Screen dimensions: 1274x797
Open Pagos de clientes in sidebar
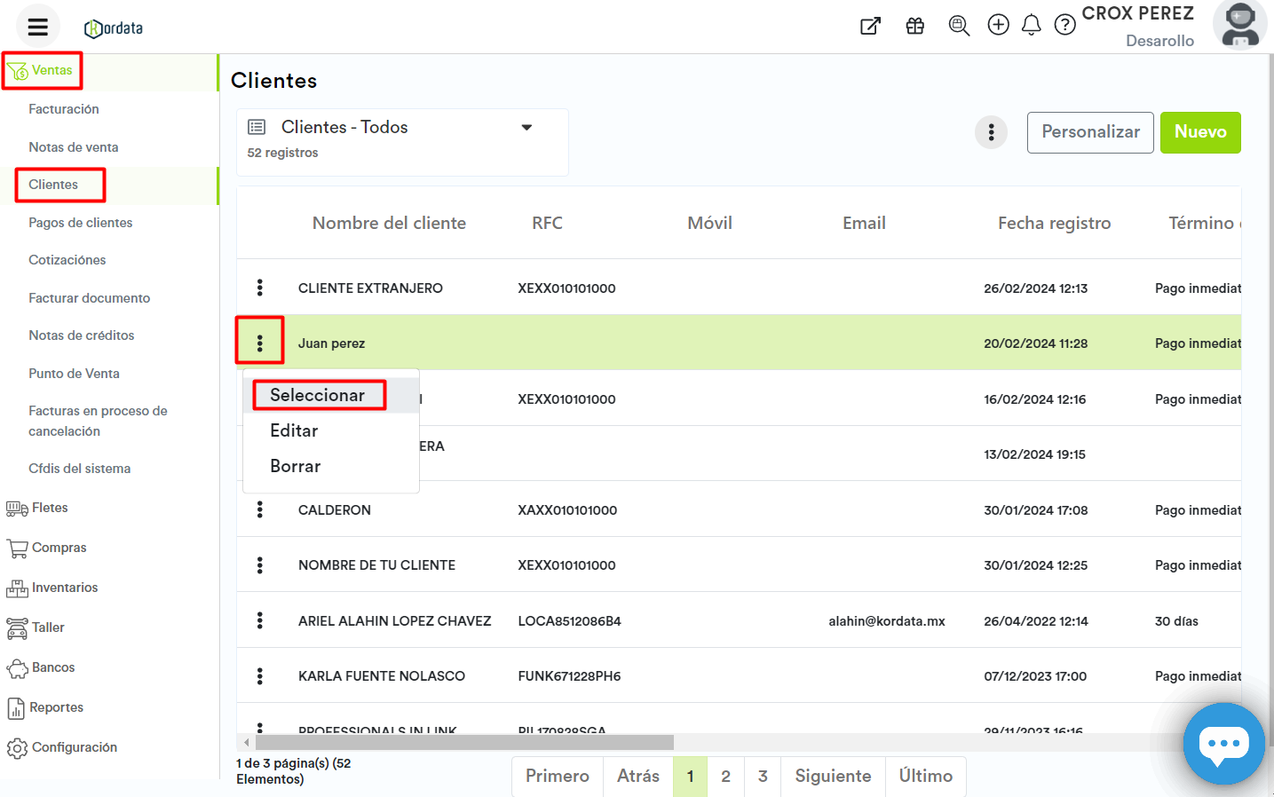tap(80, 223)
